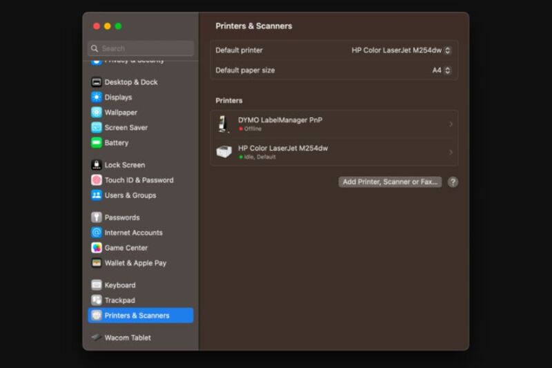Click the DYMO LabelManager PnP name
The height and width of the screenshot is (368, 552).
click(x=280, y=120)
